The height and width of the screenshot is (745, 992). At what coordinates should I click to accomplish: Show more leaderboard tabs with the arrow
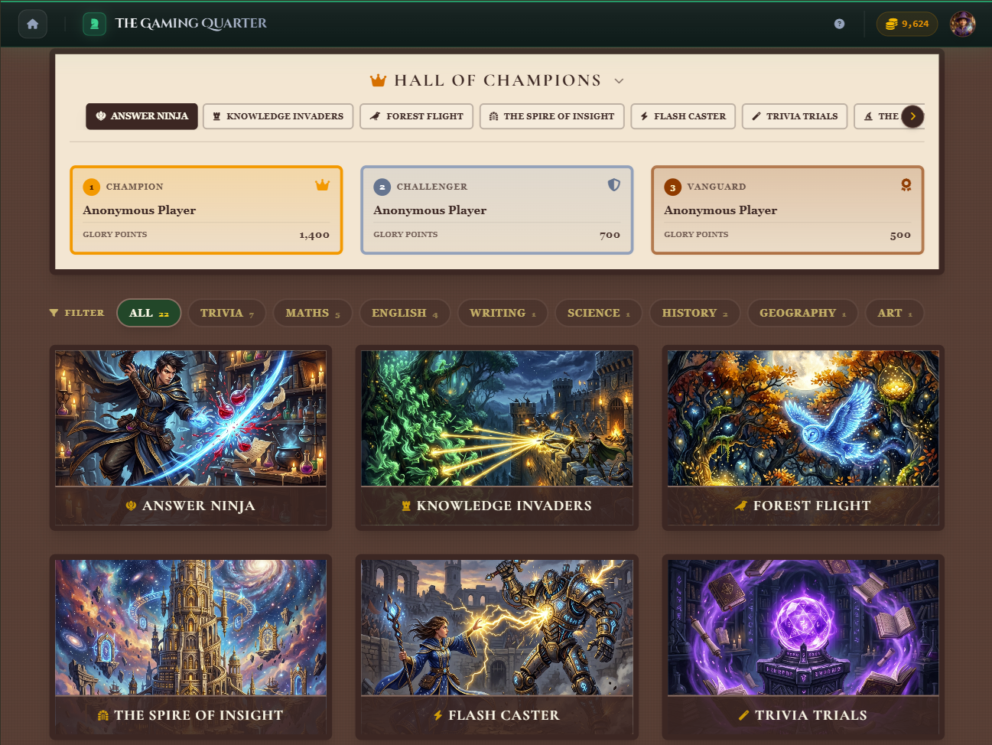(x=912, y=116)
